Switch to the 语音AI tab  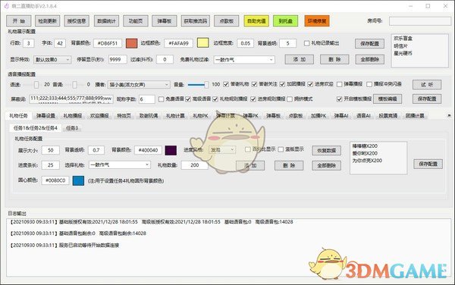tap(363, 116)
